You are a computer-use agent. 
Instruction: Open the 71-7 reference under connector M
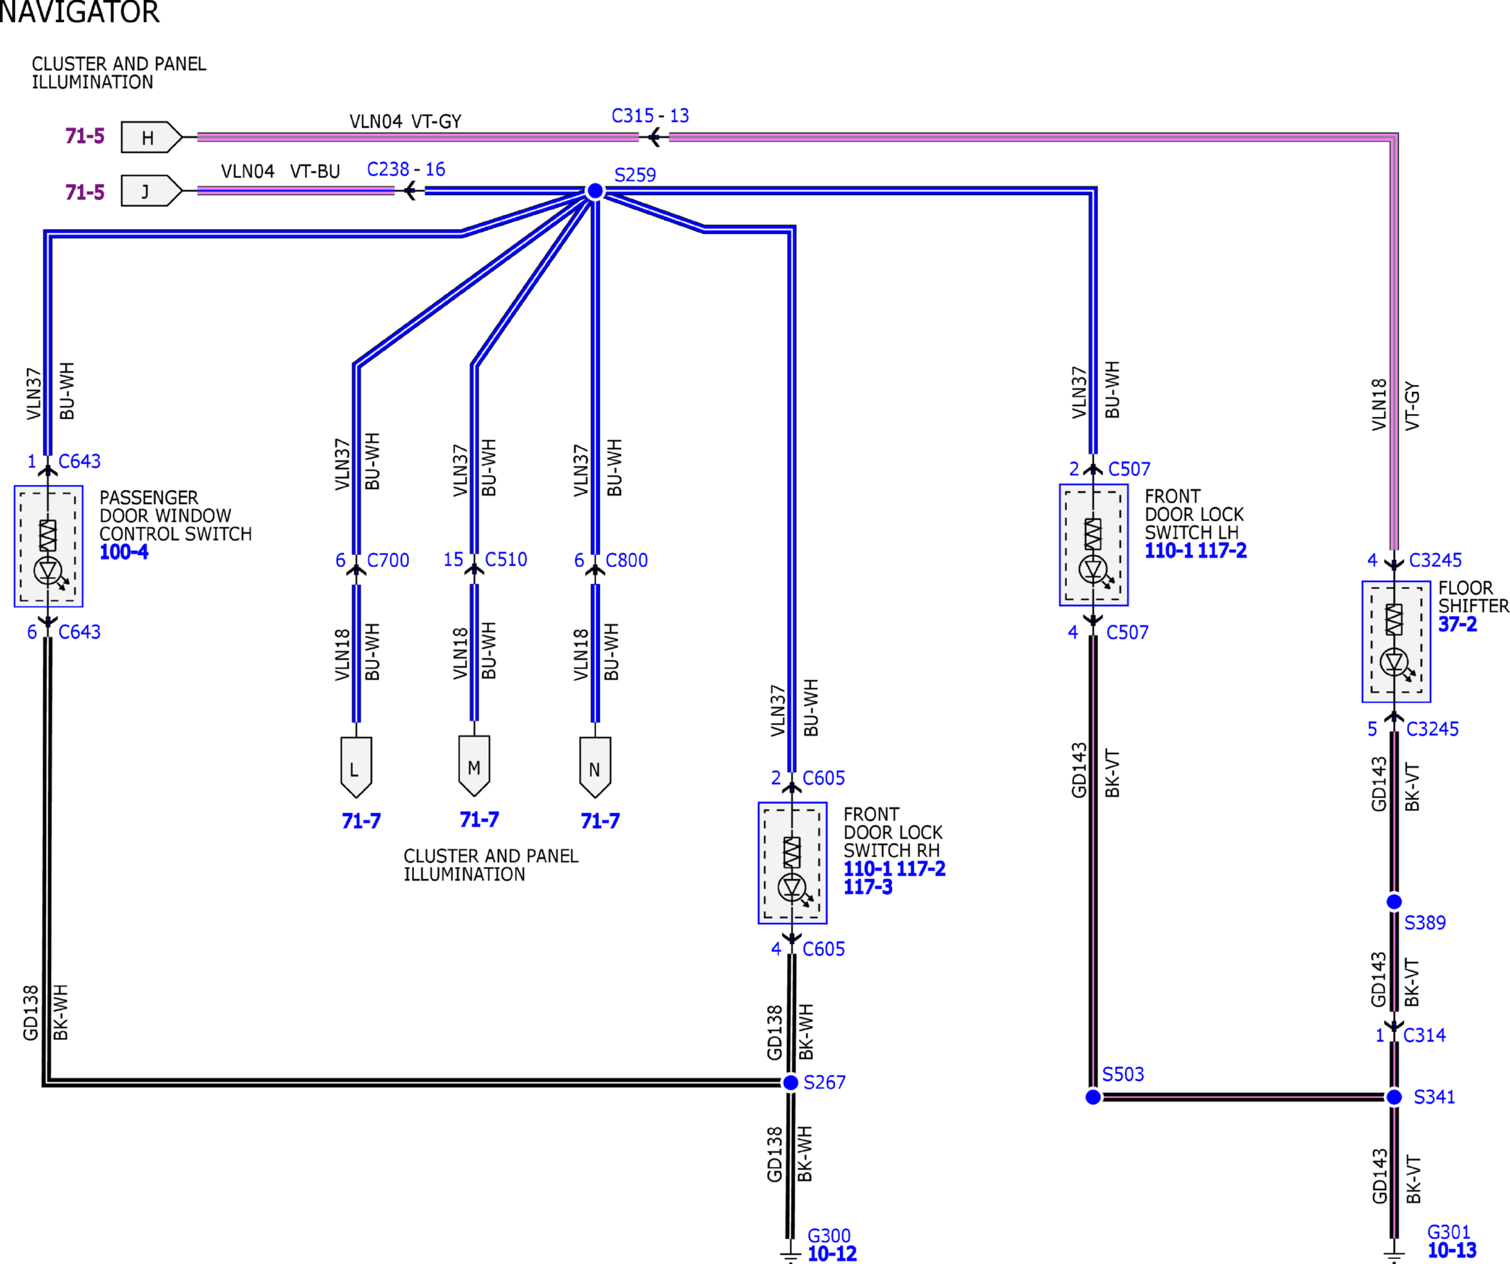479,820
